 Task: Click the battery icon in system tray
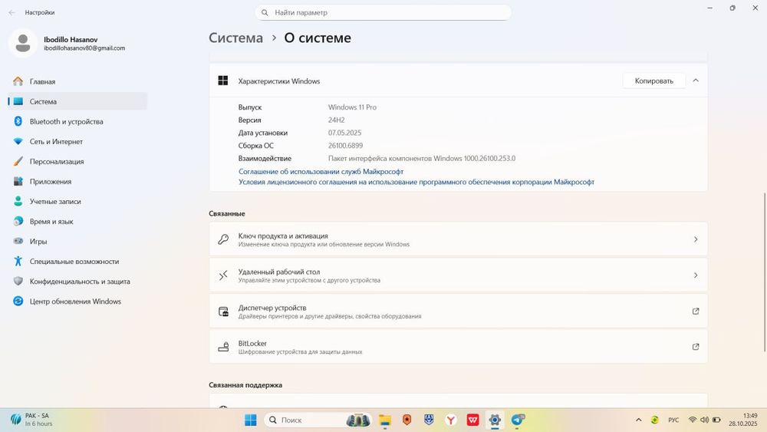click(x=716, y=420)
